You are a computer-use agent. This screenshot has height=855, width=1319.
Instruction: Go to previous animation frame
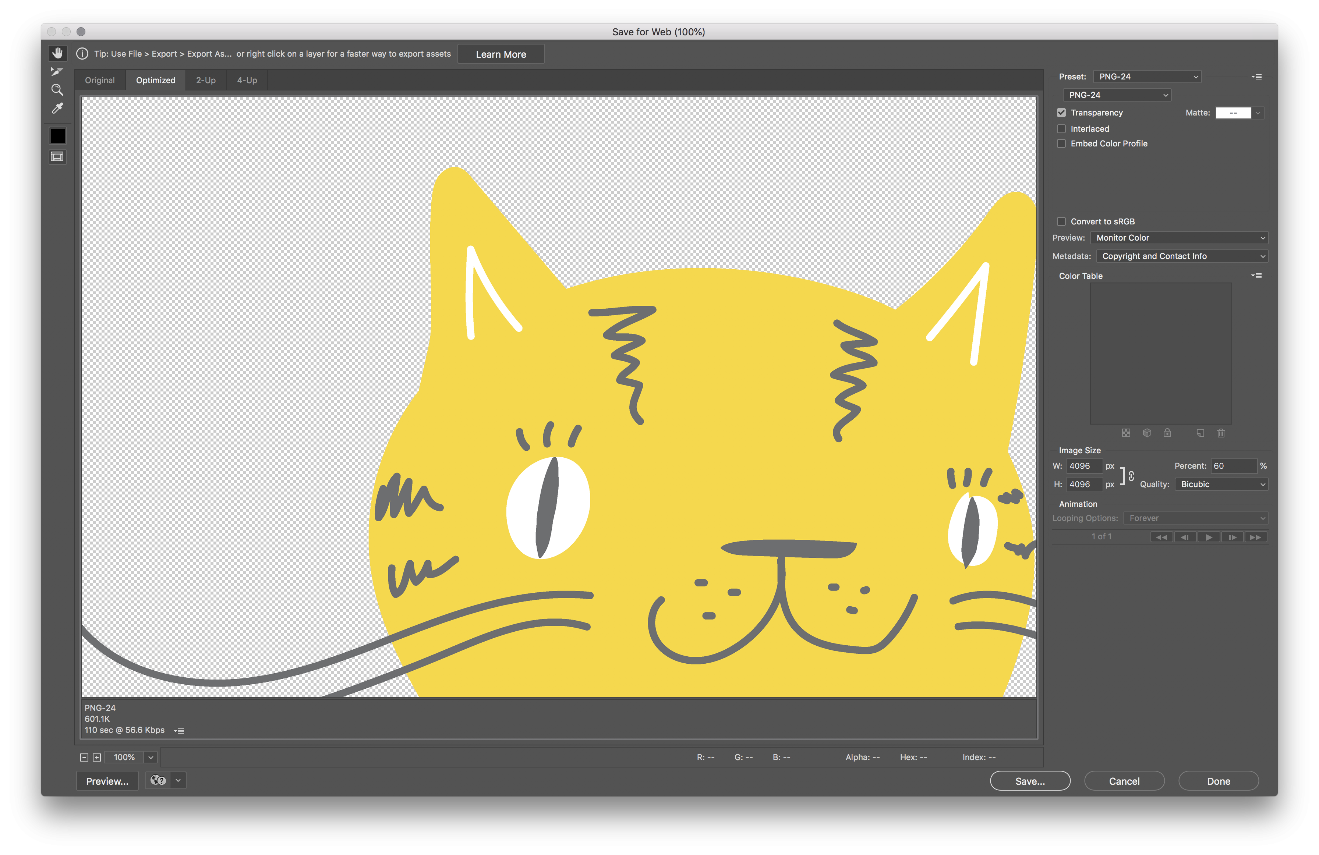click(x=1185, y=537)
